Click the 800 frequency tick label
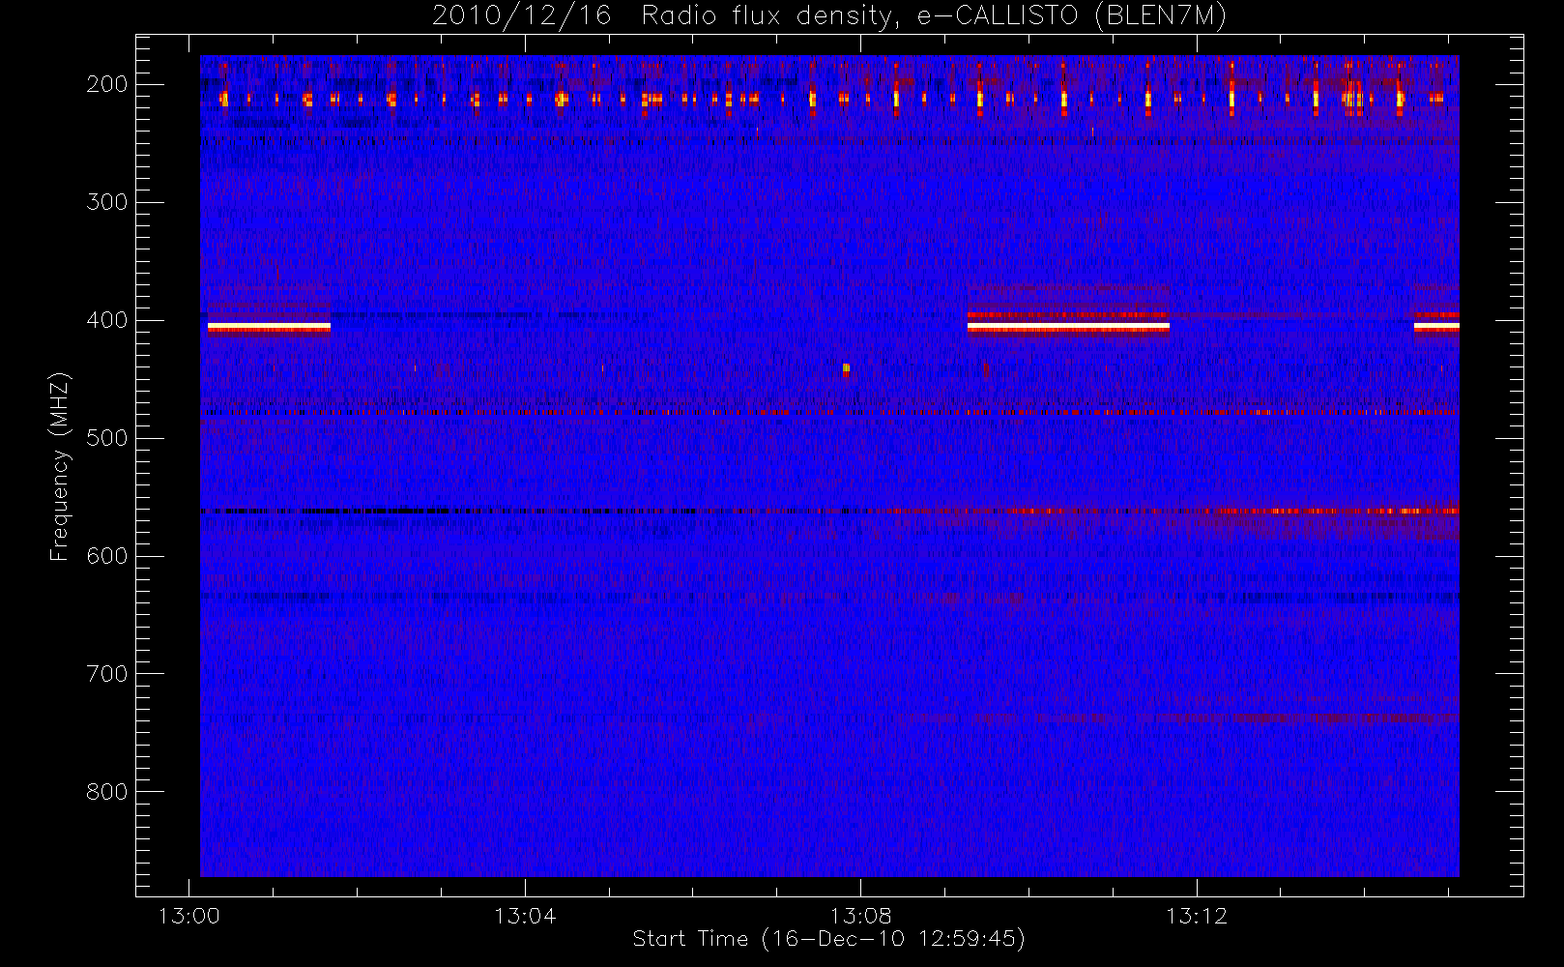Image resolution: width=1564 pixels, height=967 pixels. [x=107, y=792]
